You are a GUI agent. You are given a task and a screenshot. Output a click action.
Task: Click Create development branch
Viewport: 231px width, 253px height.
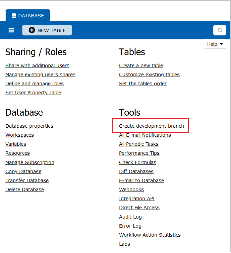(x=152, y=126)
